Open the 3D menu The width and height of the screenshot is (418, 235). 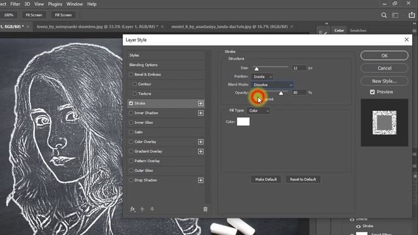tap(27, 4)
